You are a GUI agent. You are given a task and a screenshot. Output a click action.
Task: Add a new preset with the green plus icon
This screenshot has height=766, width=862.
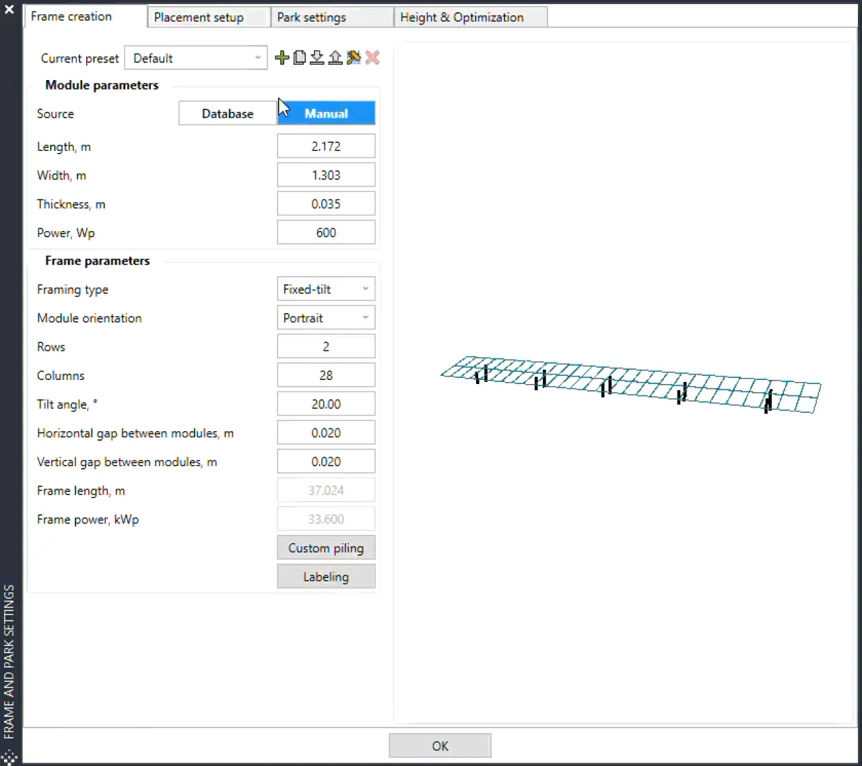pos(282,58)
